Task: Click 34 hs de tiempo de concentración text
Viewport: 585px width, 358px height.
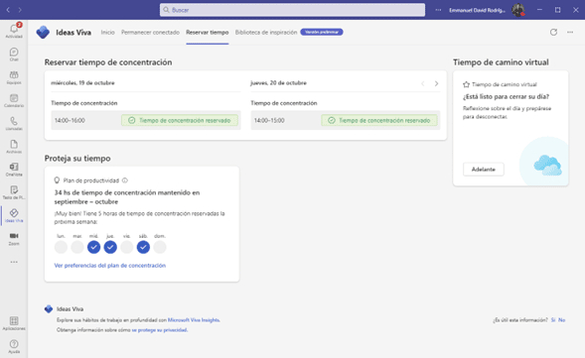Action: [127, 197]
